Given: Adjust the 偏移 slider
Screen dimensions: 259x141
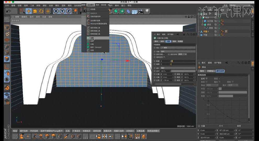Looking at the screenshot, I should point(183,64).
